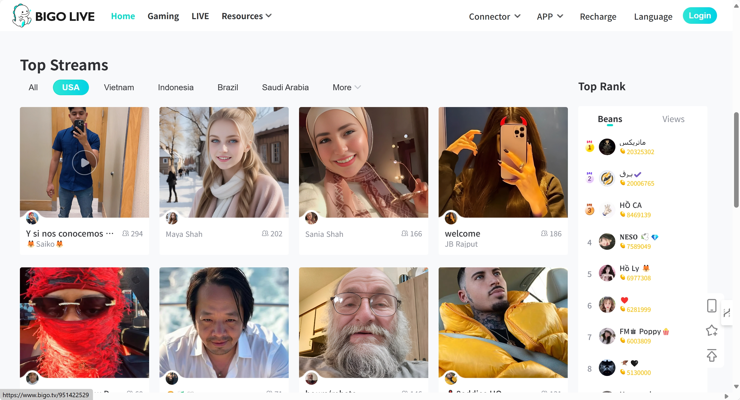
Task: Click Sania Shah's small avatar icon
Action: 311,218
